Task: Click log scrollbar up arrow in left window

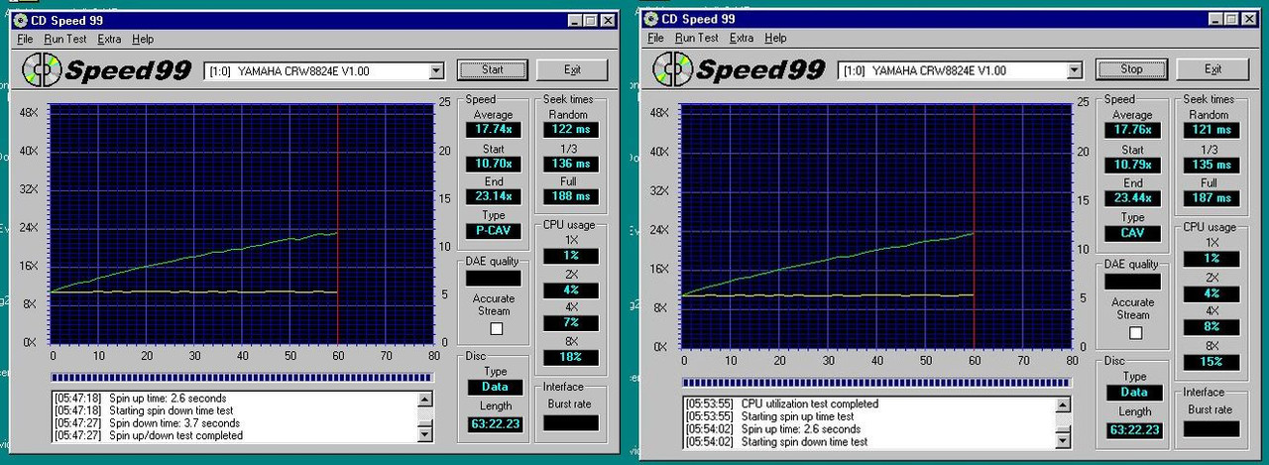Action: [x=424, y=400]
